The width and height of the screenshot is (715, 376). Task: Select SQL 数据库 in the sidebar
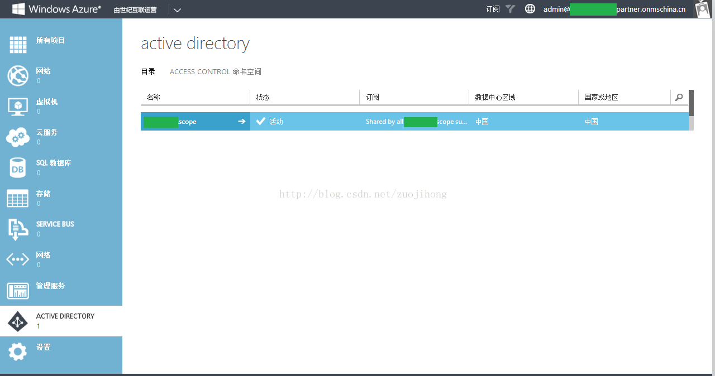54,163
